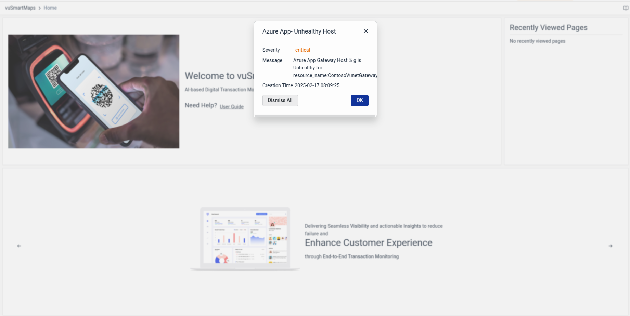Viewport: 630px width, 316px height.
Task: Click Dismiss All alerts button
Action: coord(280,100)
